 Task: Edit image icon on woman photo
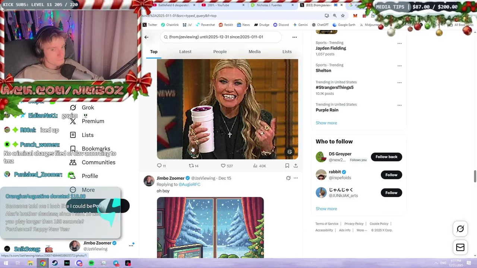pos(290,152)
